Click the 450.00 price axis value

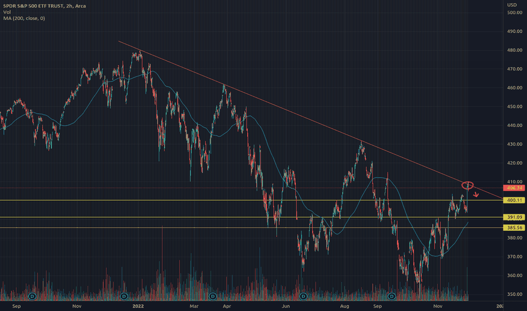(x=515, y=106)
